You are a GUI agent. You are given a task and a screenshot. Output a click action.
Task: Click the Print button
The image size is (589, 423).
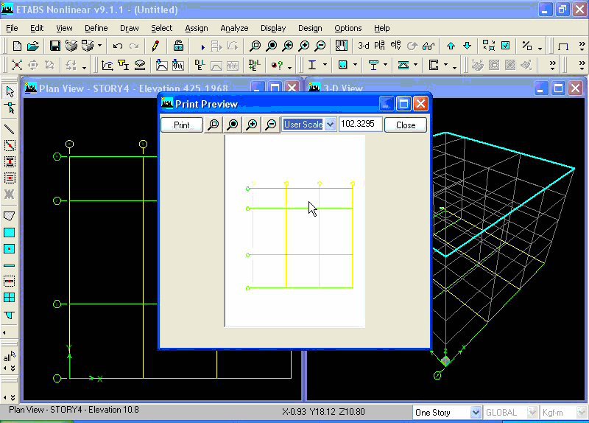(182, 125)
